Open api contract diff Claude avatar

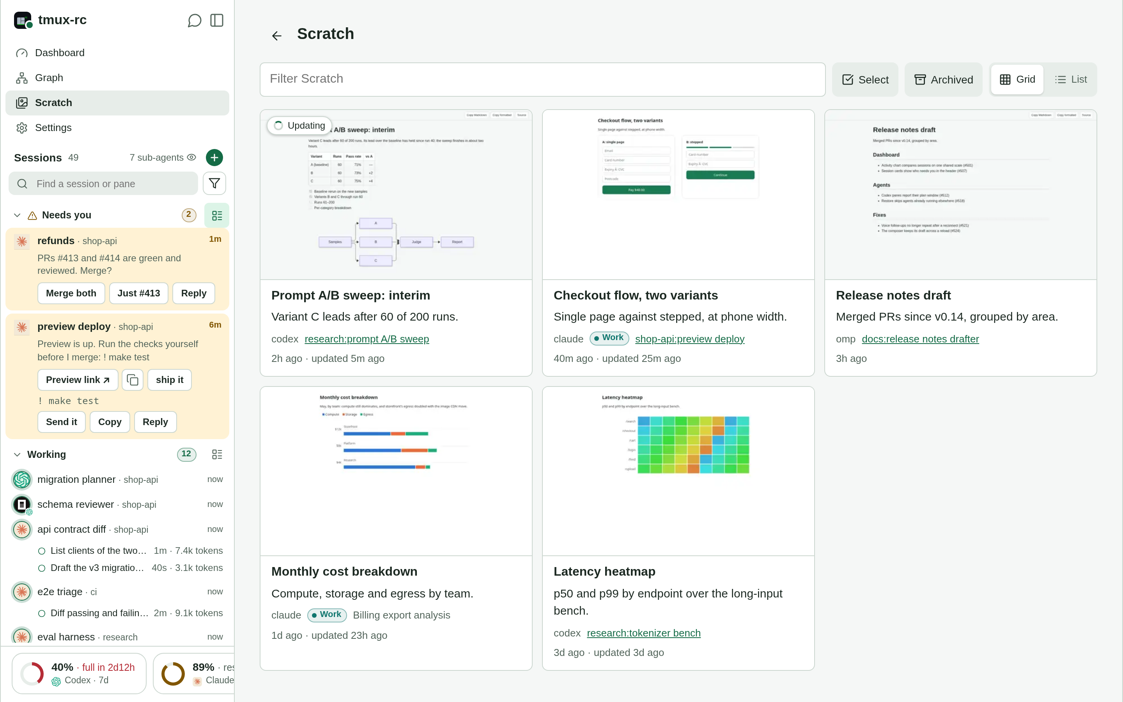22,530
